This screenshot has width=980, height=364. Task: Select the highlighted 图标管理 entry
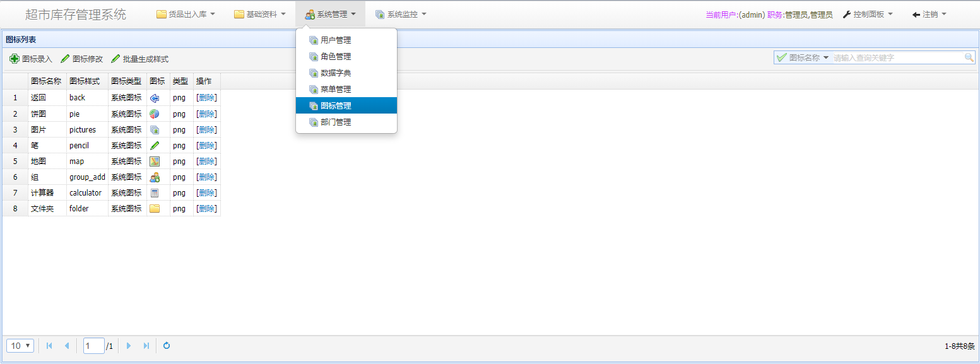pos(346,106)
